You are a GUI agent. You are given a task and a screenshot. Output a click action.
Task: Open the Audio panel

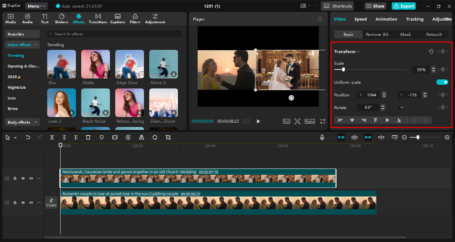coord(27,19)
